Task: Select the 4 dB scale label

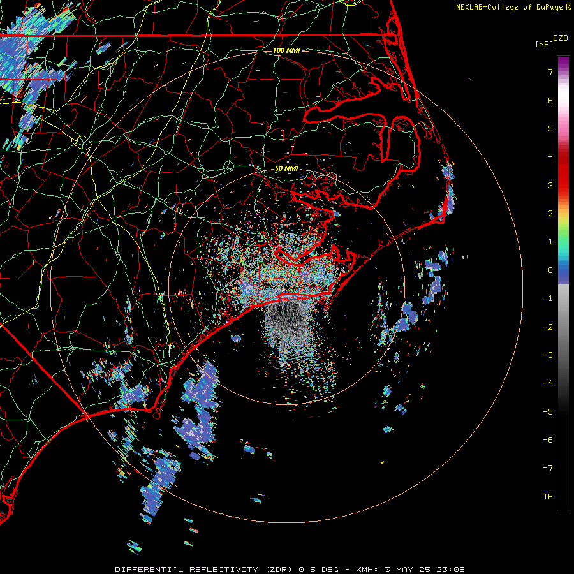Action: click(x=550, y=157)
